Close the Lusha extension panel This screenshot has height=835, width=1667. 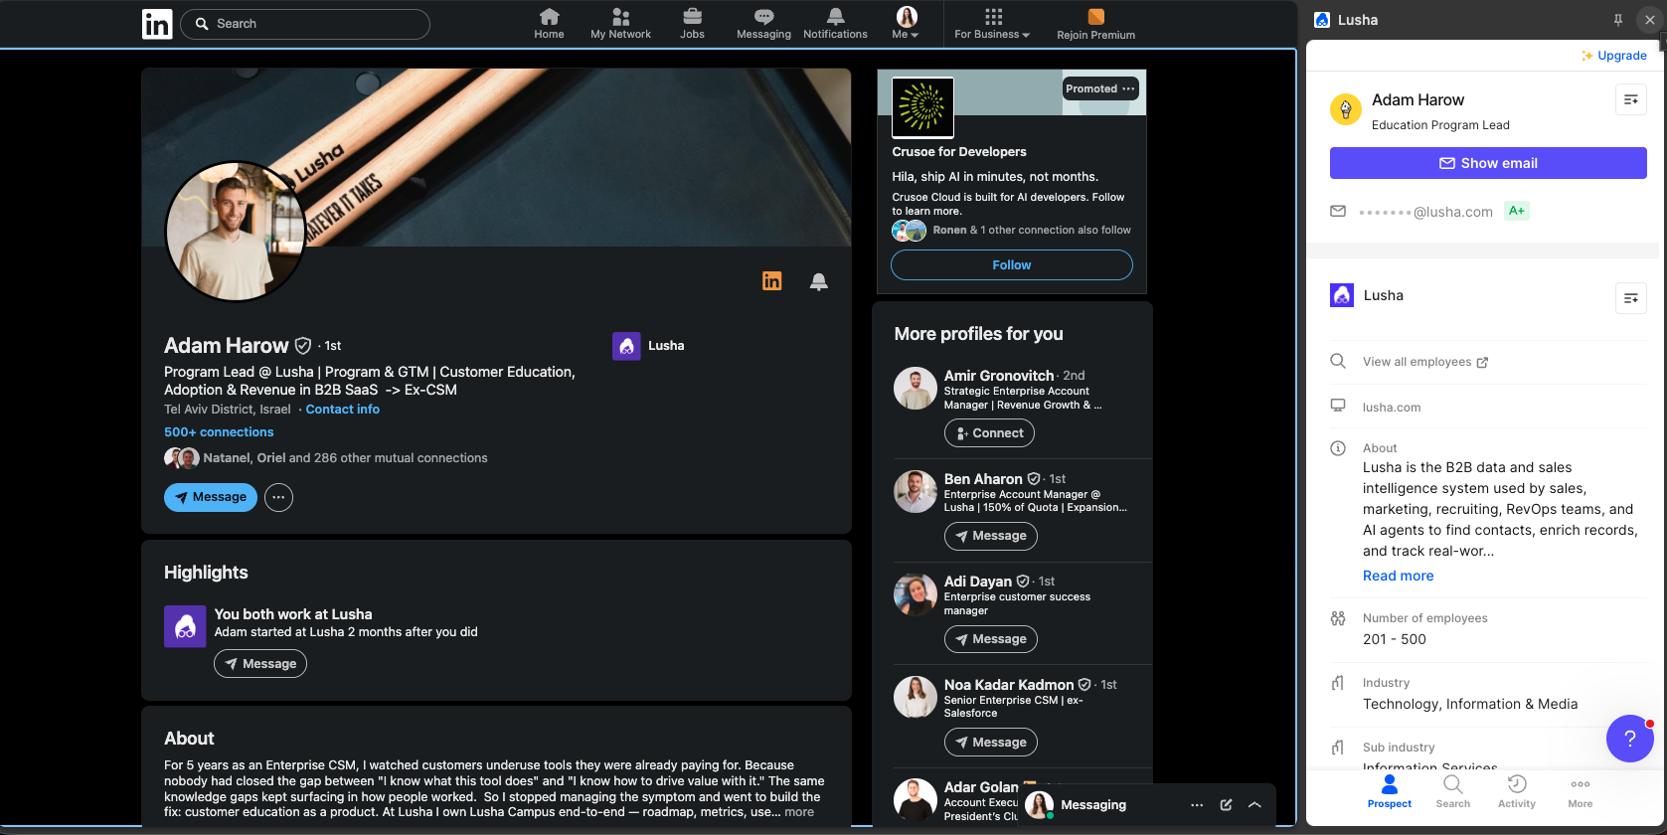click(x=1650, y=20)
